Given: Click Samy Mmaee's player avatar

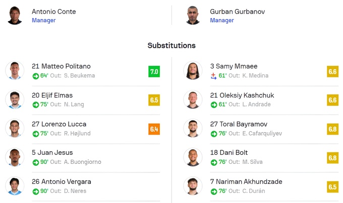Looking at the screenshot, I should pyautogui.click(x=194, y=71).
